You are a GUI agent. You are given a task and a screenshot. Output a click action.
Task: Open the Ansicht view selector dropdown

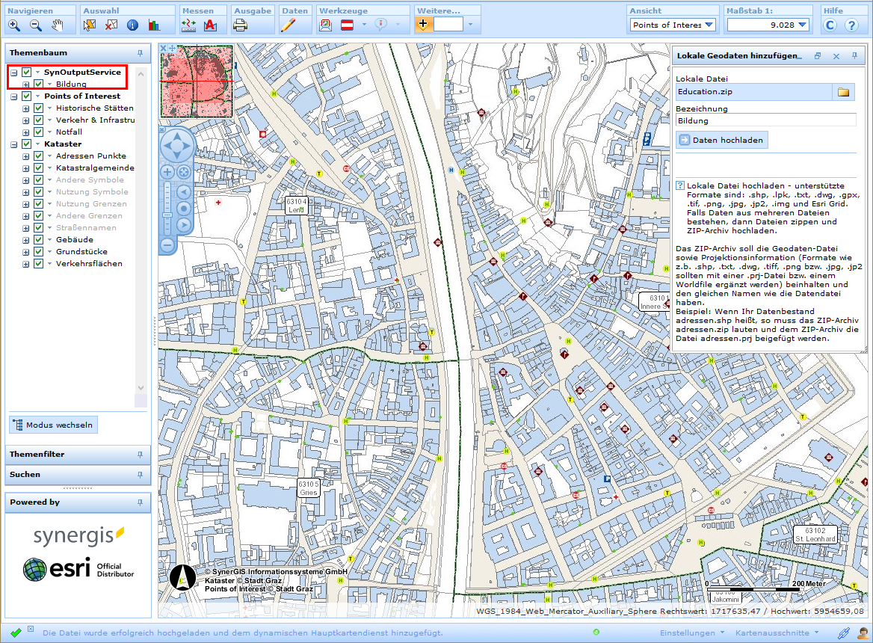(x=710, y=24)
